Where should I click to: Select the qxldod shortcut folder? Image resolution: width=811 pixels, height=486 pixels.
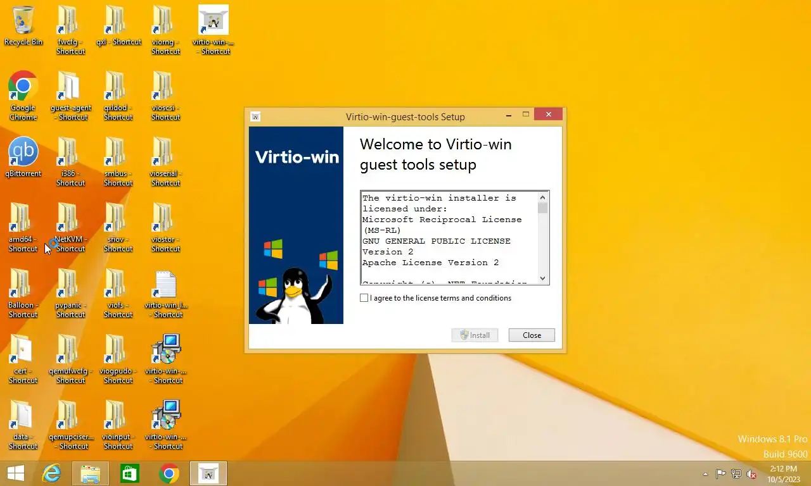coord(118,96)
